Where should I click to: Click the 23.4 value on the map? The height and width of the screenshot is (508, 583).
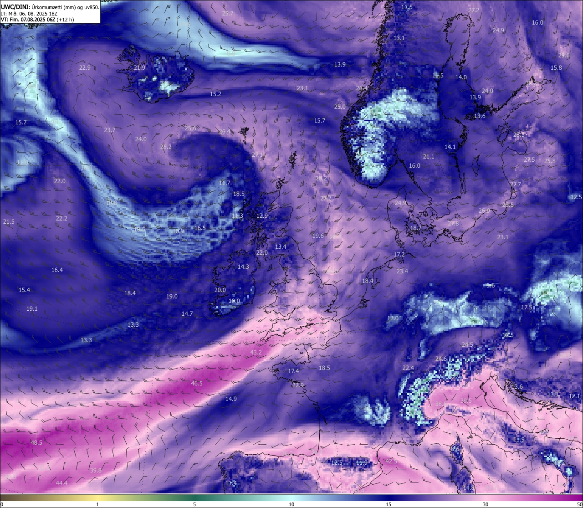tap(402, 271)
